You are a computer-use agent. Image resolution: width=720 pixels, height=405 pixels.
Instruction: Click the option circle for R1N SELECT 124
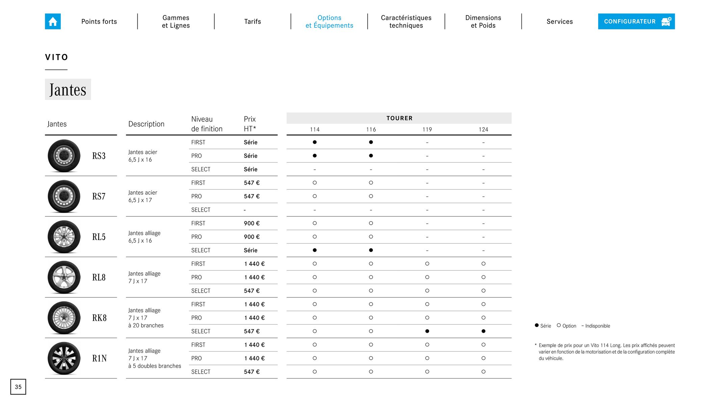click(483, 372)
